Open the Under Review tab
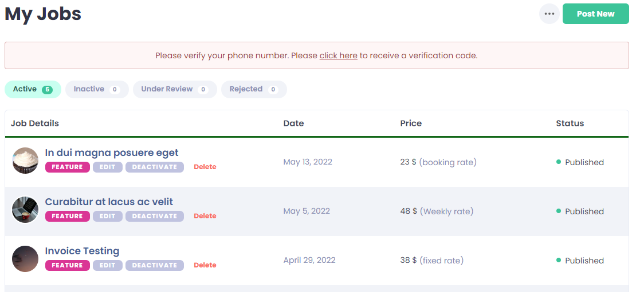Viewport: 636px width, 292px height. click(175, 89)
